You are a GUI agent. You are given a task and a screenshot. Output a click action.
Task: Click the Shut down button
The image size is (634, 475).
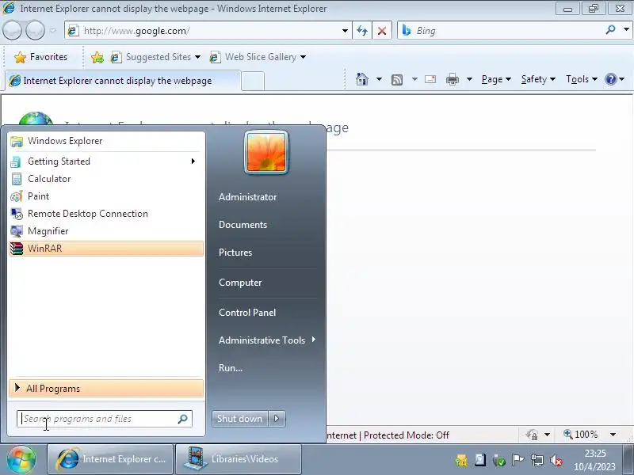click(240, 419)
